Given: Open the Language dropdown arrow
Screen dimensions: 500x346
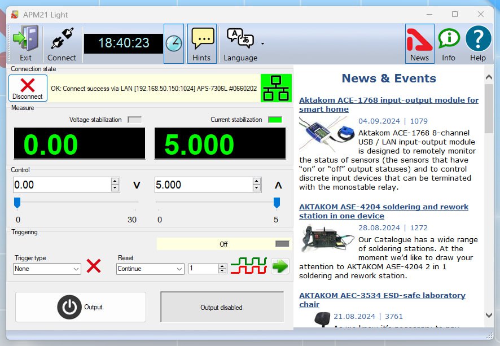Looking at the screenshot, I should pyautogui.click(x=262, y=43).
